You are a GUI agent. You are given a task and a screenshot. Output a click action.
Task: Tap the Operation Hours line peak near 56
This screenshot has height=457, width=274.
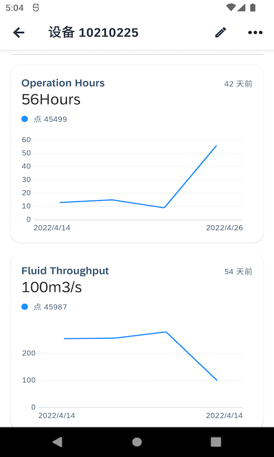(x=216, y=146)
